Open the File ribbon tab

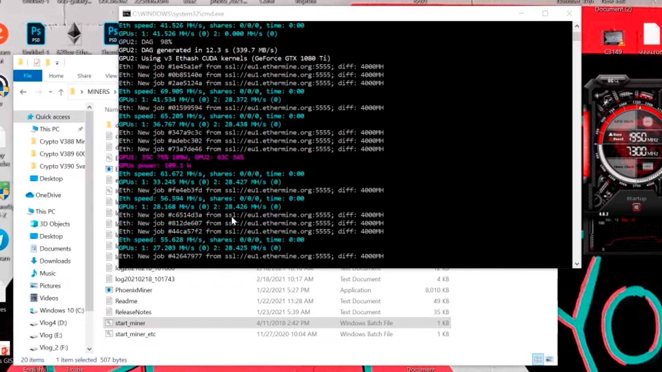pyautogui.click(x=28, y=76)
